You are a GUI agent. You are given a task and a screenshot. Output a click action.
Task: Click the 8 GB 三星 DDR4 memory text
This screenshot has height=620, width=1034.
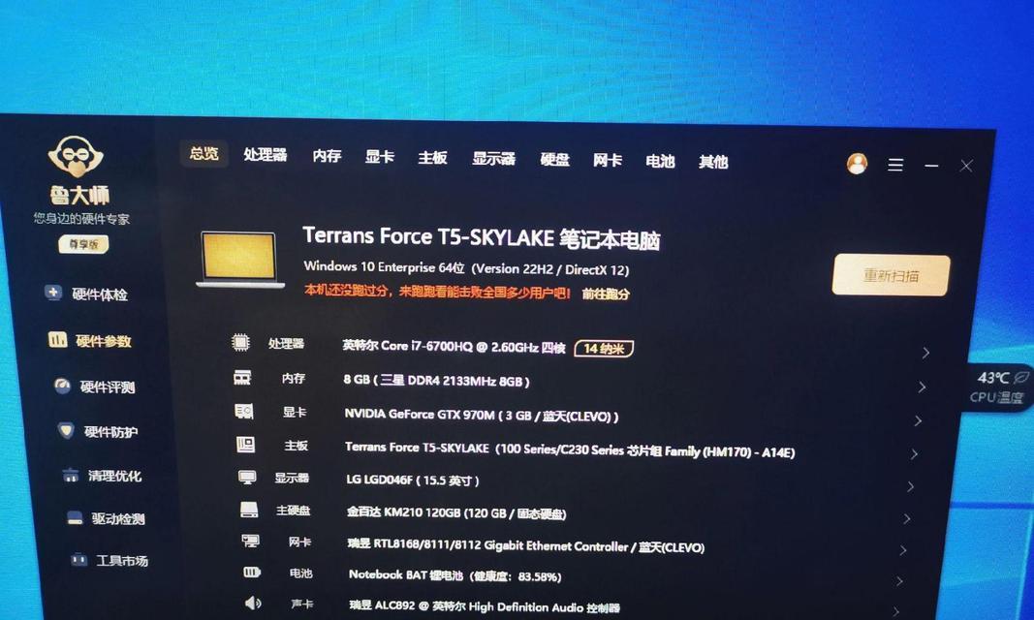pyautogui.click(x=436, y=380)
